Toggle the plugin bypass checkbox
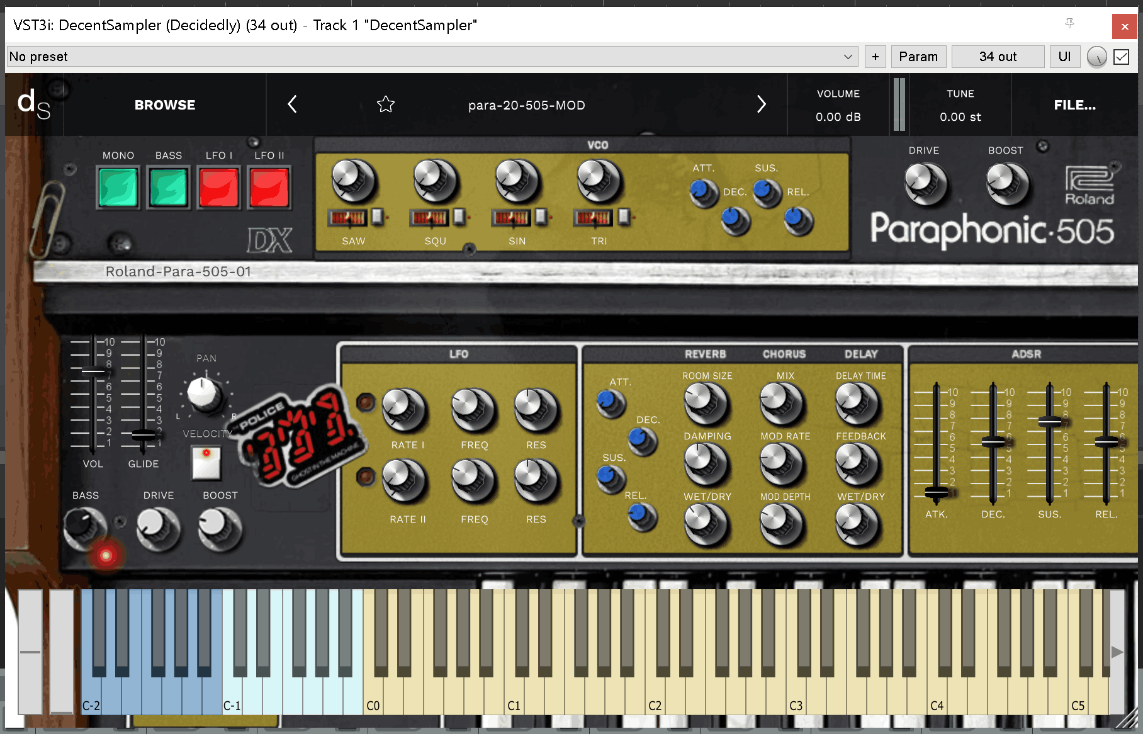The image size is (1143, 734). 1121,57
